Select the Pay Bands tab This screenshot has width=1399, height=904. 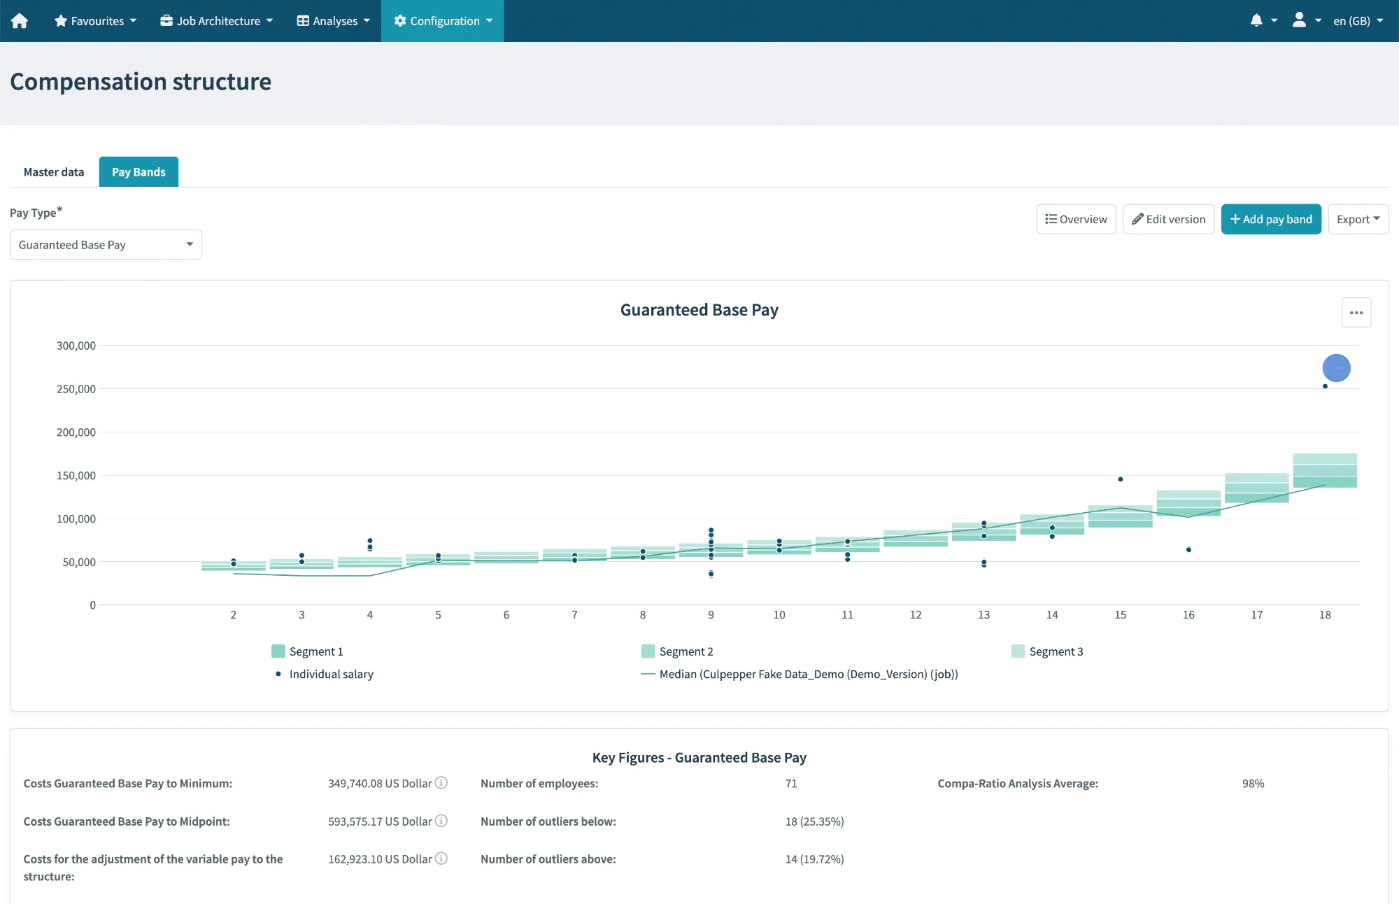pyautogui.click(x=139, y=172)
